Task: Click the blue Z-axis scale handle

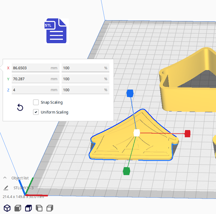Action: click(x=130, y=93)
